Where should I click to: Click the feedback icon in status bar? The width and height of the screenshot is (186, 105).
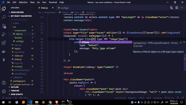tap(178, 98)
